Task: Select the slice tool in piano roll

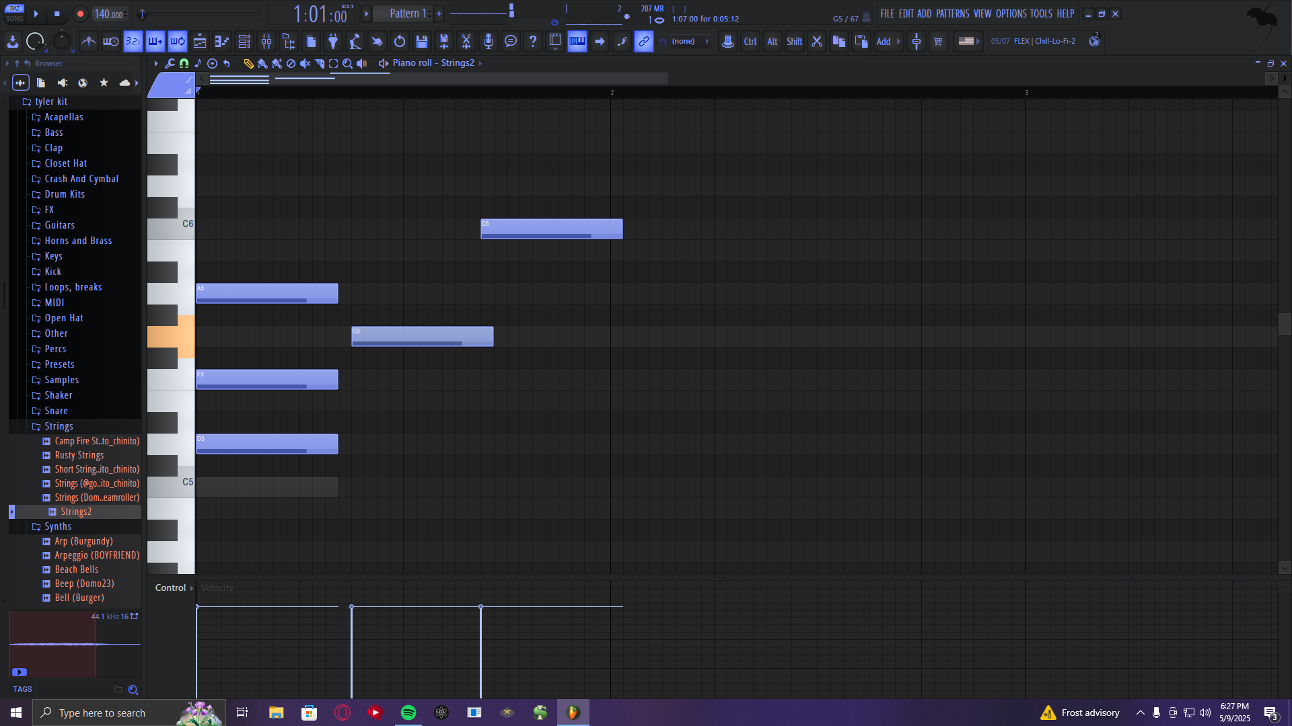Action: coord(320,63)
